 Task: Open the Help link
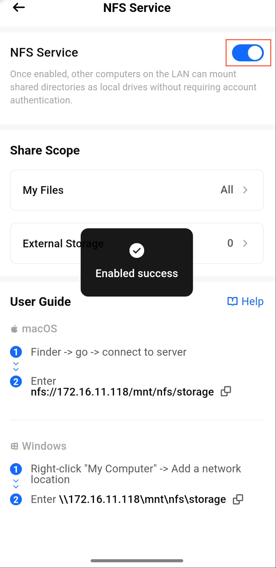[252, 302]
